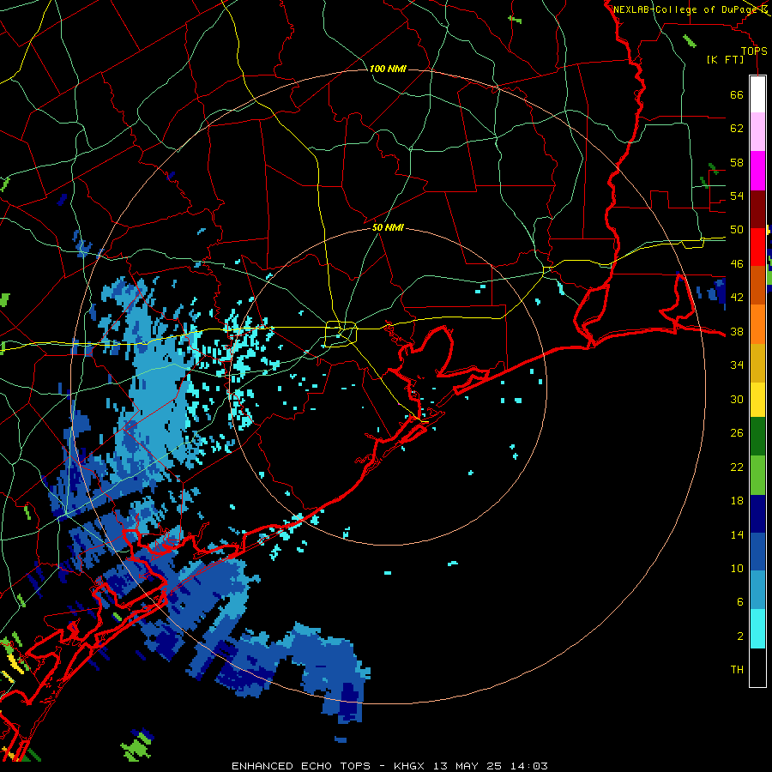Click the 10 value on the scale
This screenshot has width=772, height=772.
click(x=737, y=568)
